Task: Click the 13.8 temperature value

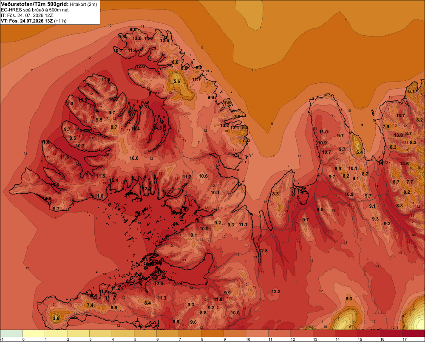Action: [398, 135]
